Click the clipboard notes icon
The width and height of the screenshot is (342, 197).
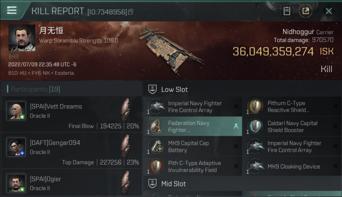(x=286, y=11)
